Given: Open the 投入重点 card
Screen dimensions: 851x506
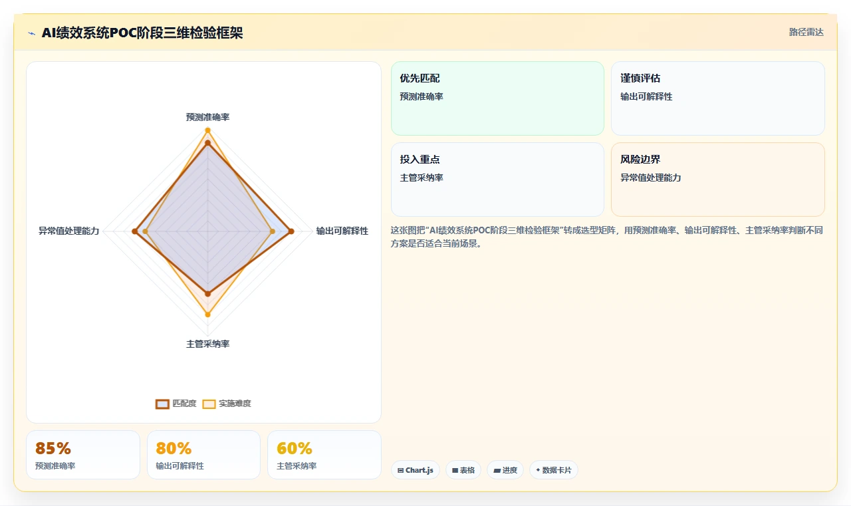Looking at the screenshot, I should [x=497, y=180].
